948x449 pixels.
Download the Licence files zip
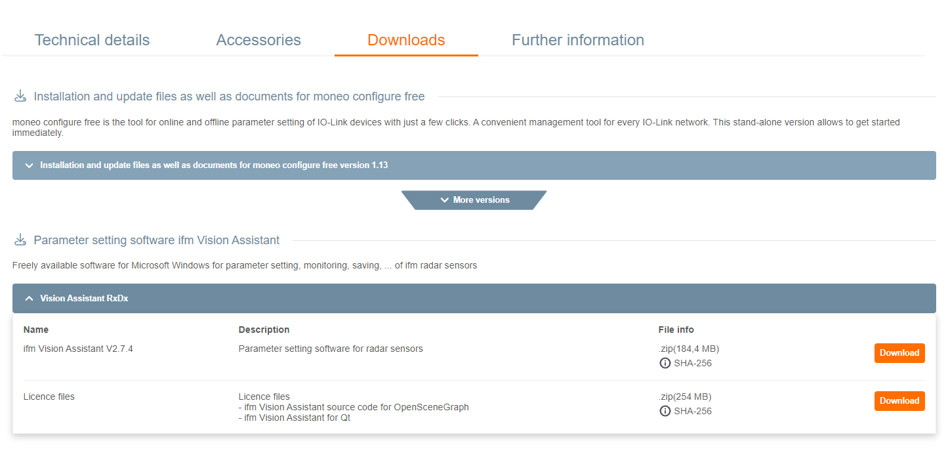(899, 401)
